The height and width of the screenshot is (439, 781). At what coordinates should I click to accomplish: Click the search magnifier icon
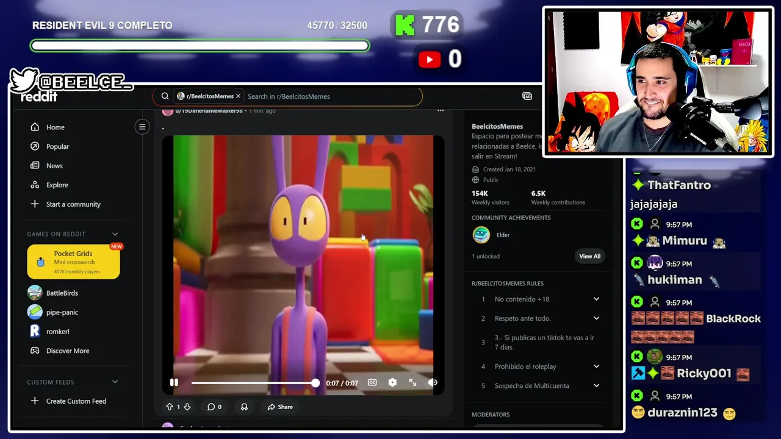[x=165, y=96]
